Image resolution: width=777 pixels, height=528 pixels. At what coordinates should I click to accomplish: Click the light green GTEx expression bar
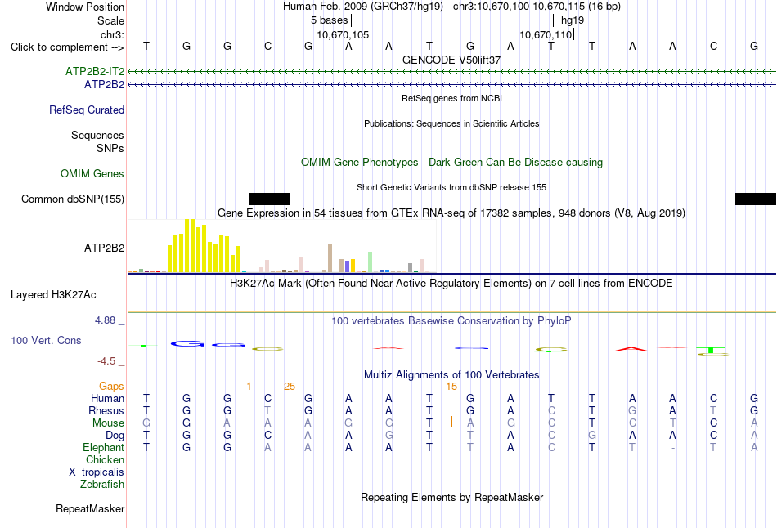(x=371, y=262)
